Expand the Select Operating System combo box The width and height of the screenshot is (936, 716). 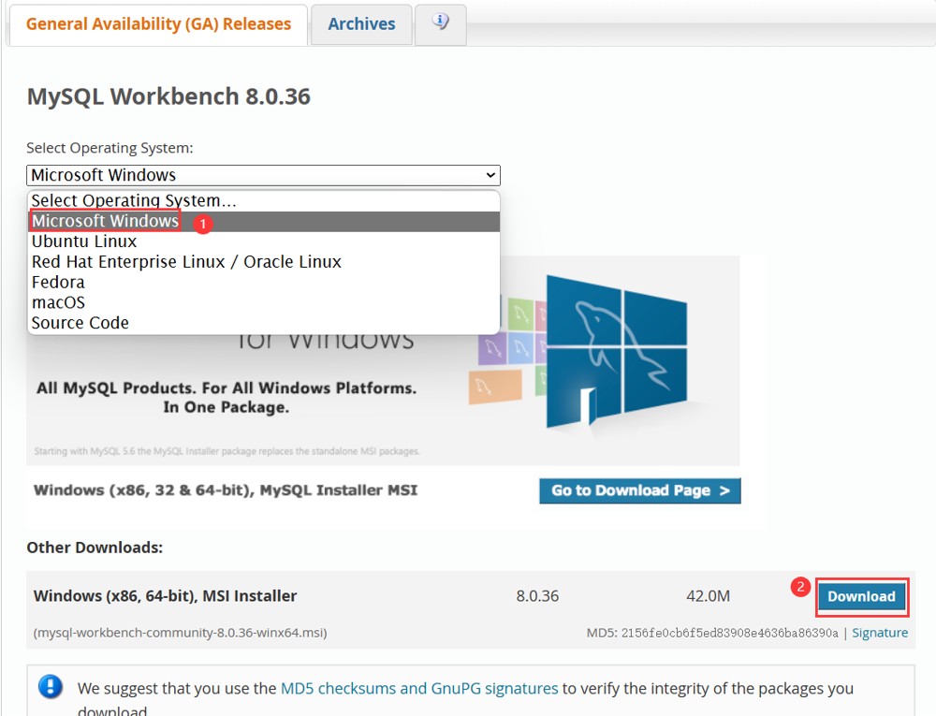coord(263,175)
